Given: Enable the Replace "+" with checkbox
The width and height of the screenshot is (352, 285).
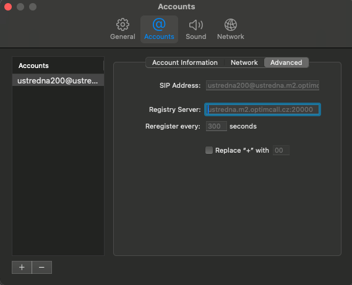Looking at the screenshot, I should 209,150.
